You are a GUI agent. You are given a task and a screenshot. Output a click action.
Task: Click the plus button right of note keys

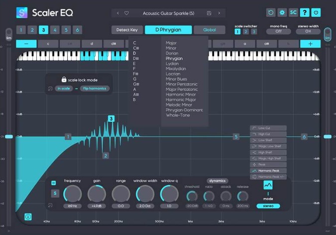(310, 44)
